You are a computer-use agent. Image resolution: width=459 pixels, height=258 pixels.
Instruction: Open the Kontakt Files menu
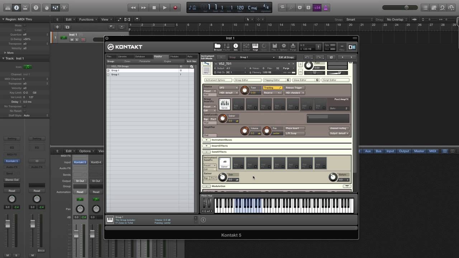click(x=274, y=47)
